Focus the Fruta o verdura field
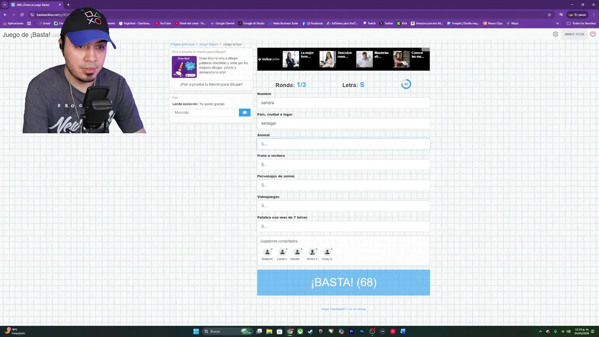This screenshot has height=337, width=599. [343, 164]
